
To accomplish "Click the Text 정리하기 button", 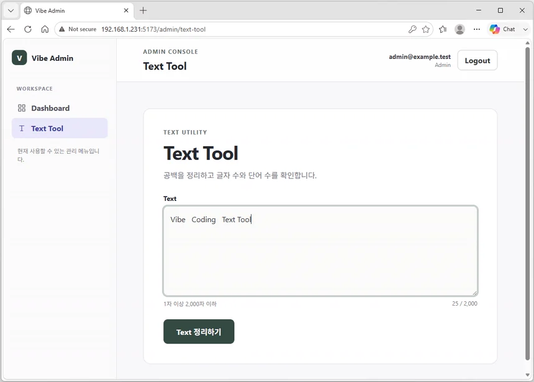I will [199, 332].
